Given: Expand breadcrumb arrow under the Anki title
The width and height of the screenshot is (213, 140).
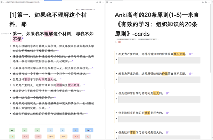Looking at the screenshot, I should click(x=116, y=39).
